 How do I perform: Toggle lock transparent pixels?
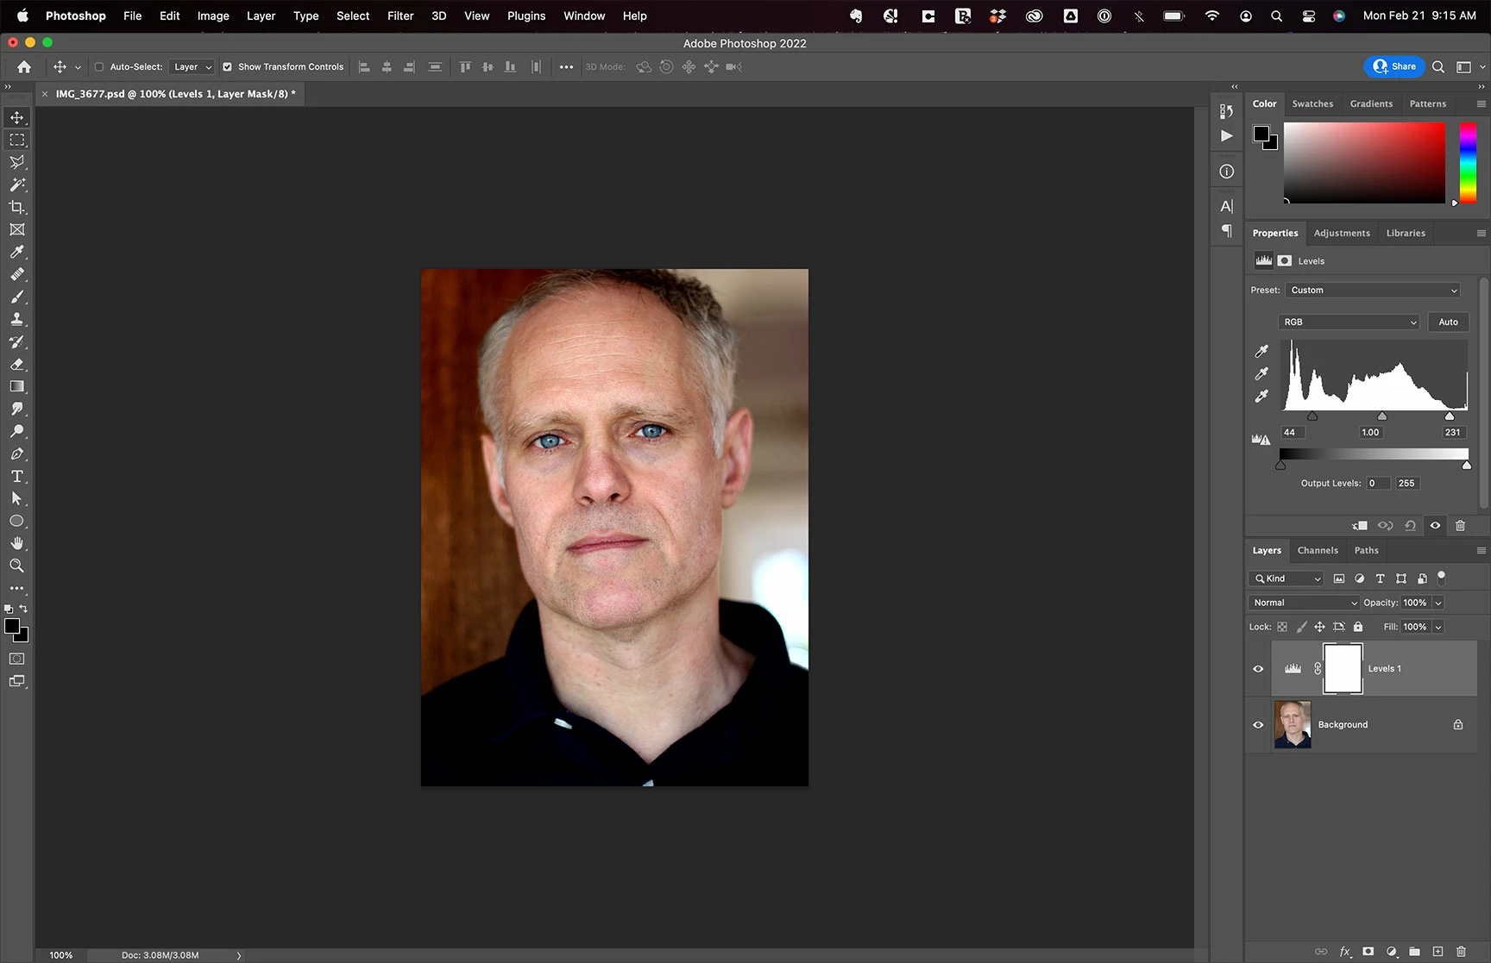click(x=1282, y=627)
